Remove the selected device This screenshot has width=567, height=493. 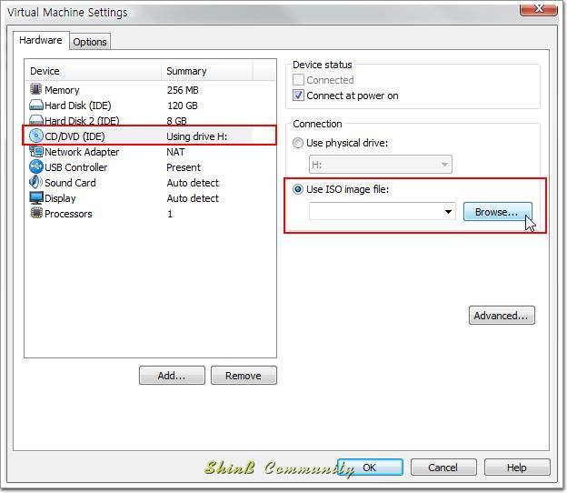tap(244, 376)
